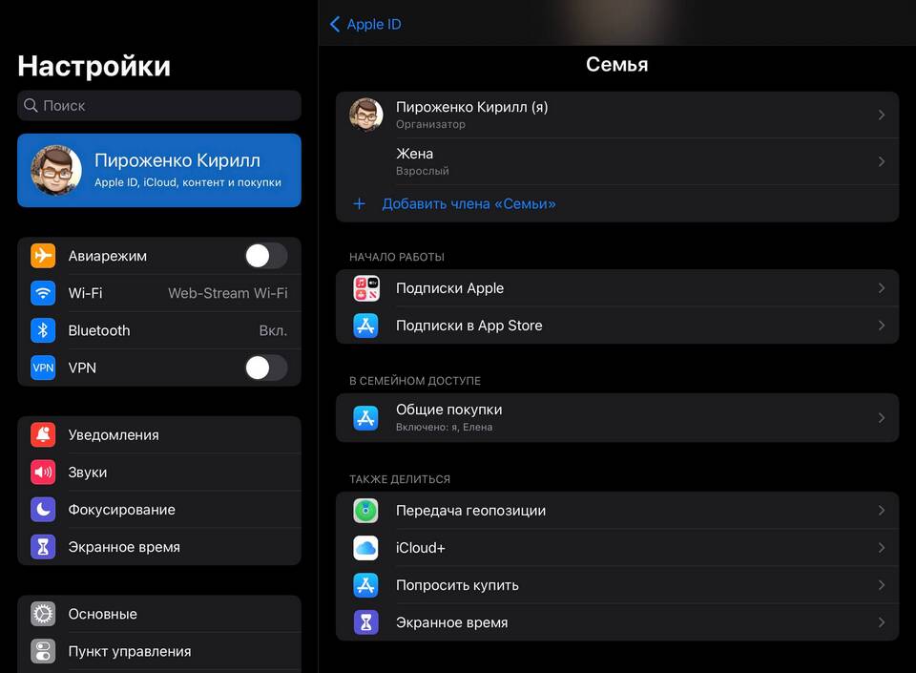Screen dimensions: 916x673
Task: Open Звуки settings
Action: pos(159,472)
